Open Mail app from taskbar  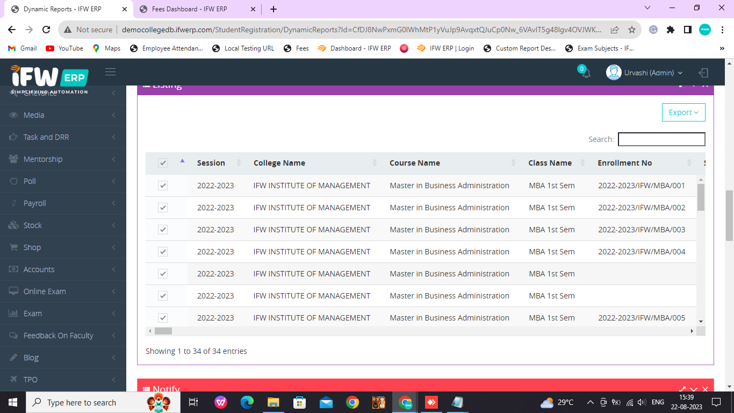[326, 402]
